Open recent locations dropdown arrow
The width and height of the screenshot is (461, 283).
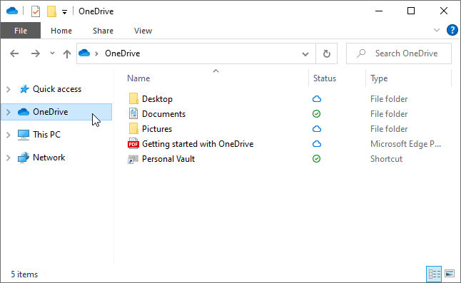pos(52,53)
